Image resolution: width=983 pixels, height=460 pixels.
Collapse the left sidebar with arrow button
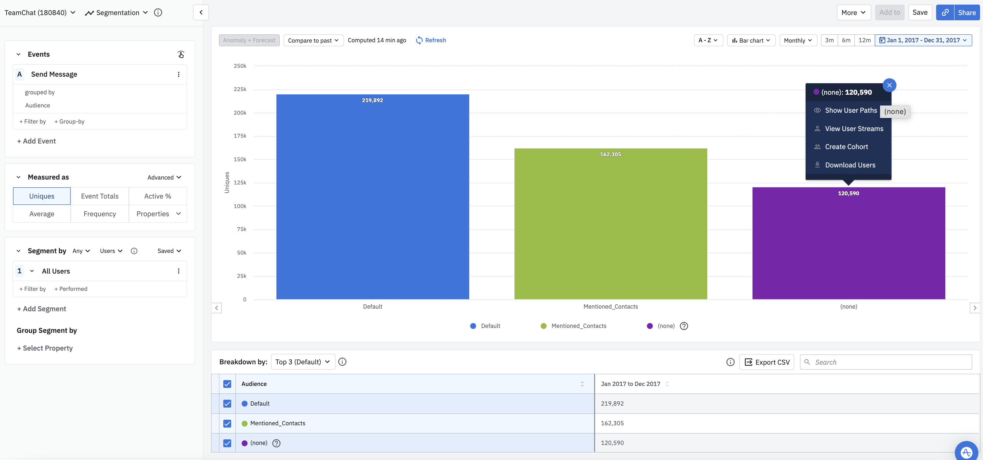[x=201, y=12]
